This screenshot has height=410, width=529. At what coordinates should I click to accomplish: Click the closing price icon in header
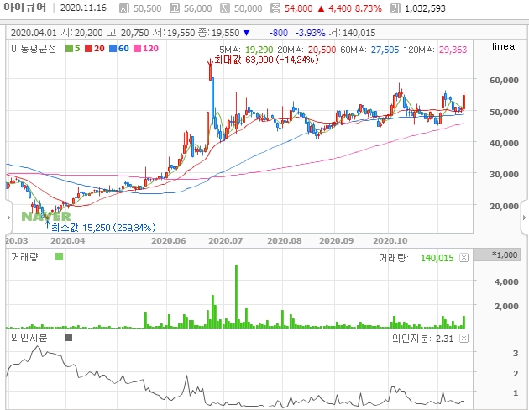pyautogui.click(x=275, y=8)
